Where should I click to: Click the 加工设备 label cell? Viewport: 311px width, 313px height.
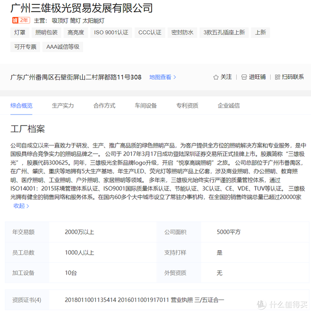(27, 273)
